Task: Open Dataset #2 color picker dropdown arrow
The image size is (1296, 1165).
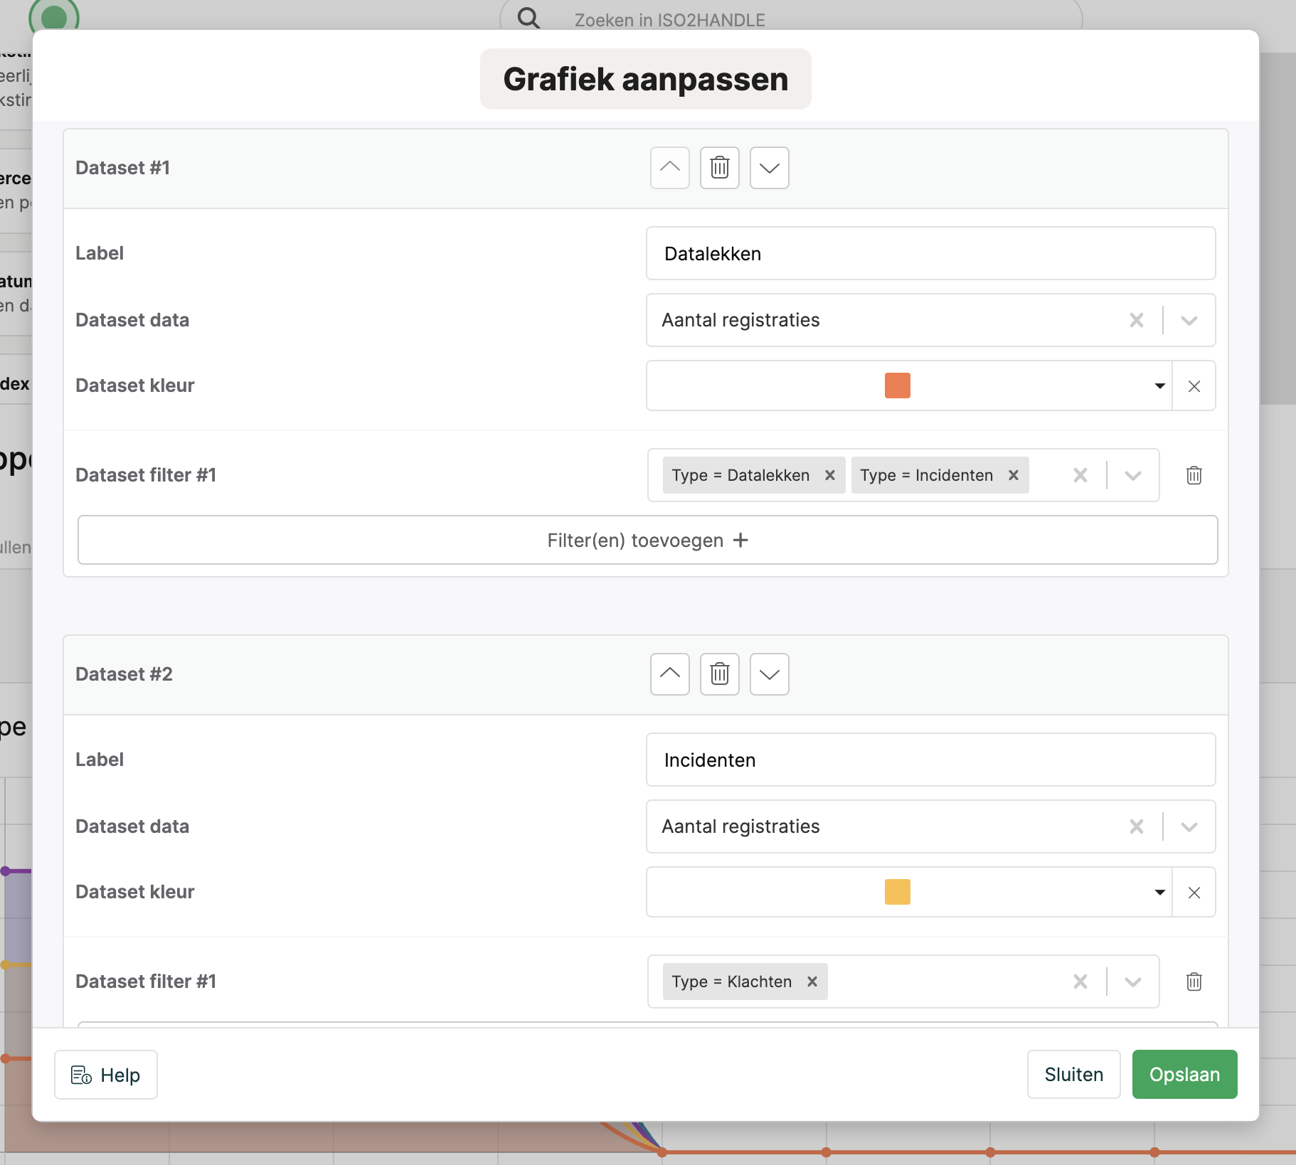Action: tap(1159, 892)
